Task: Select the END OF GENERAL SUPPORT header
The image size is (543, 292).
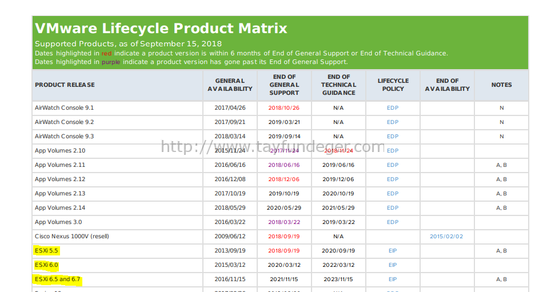Action: click(284, 85)
